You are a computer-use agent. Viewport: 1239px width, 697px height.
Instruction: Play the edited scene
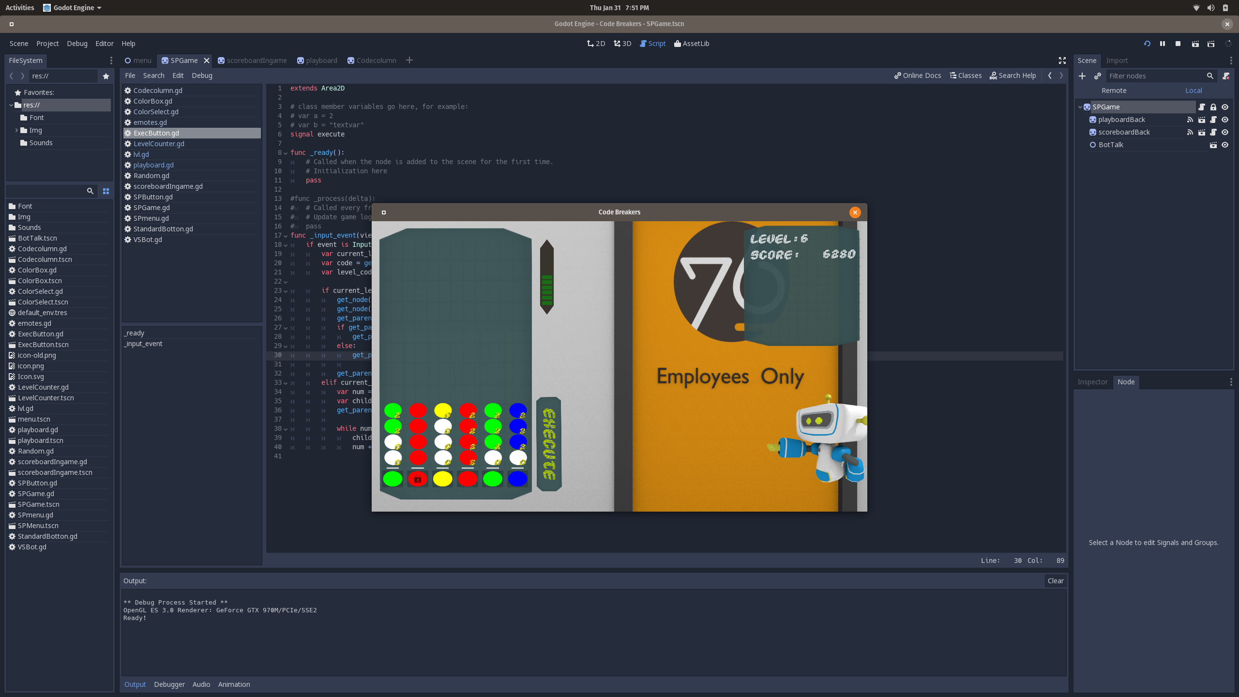(1195, 44)
